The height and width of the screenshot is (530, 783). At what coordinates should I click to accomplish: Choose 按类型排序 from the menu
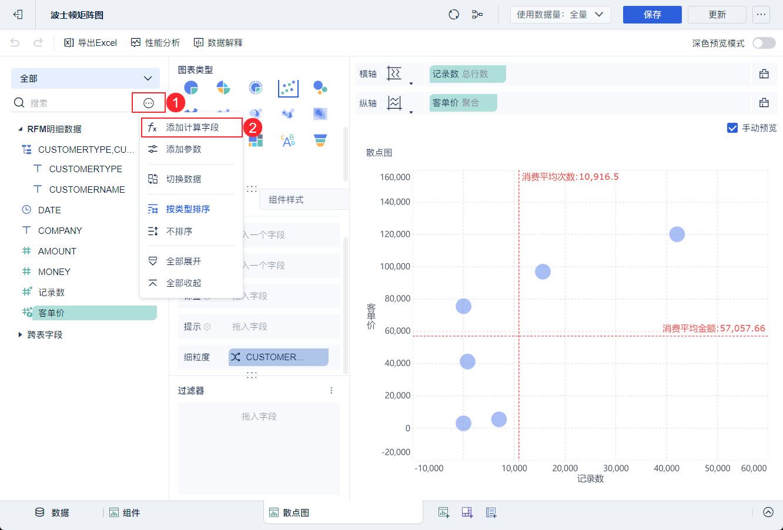point(191,209)
